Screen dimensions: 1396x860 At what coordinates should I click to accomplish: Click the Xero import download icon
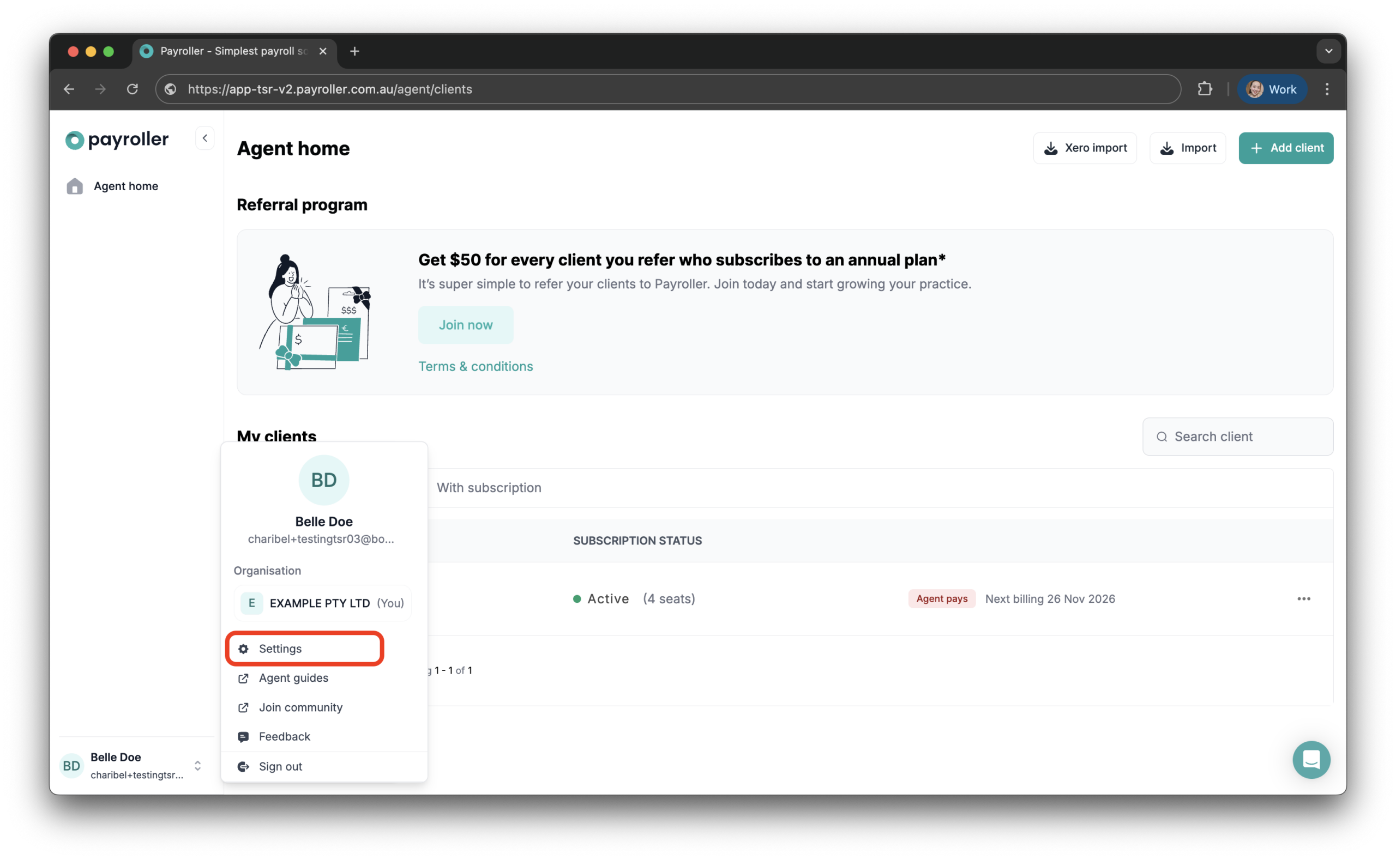point(1051,148)
